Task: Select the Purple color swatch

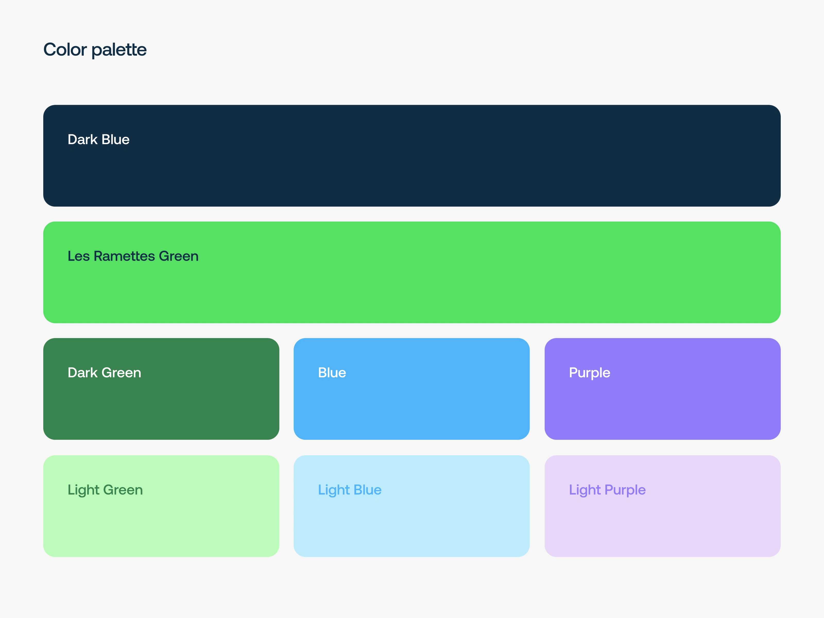Action: [x=662, y=389]
